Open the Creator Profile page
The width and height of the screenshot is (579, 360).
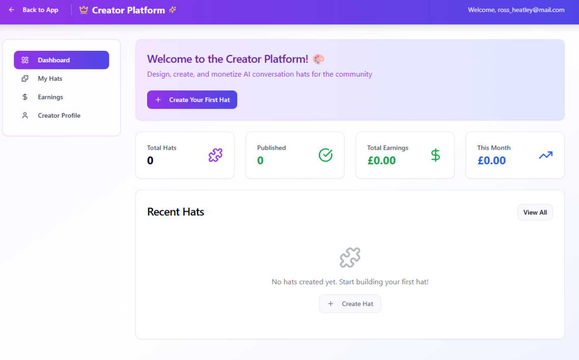point(61,115)
